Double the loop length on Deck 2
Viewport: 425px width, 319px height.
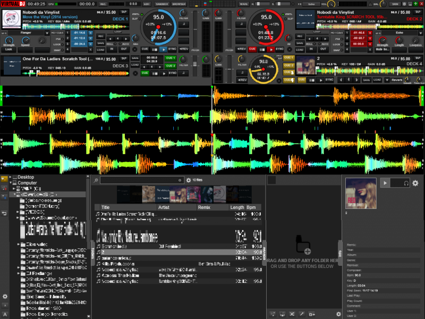coord(325,39)
